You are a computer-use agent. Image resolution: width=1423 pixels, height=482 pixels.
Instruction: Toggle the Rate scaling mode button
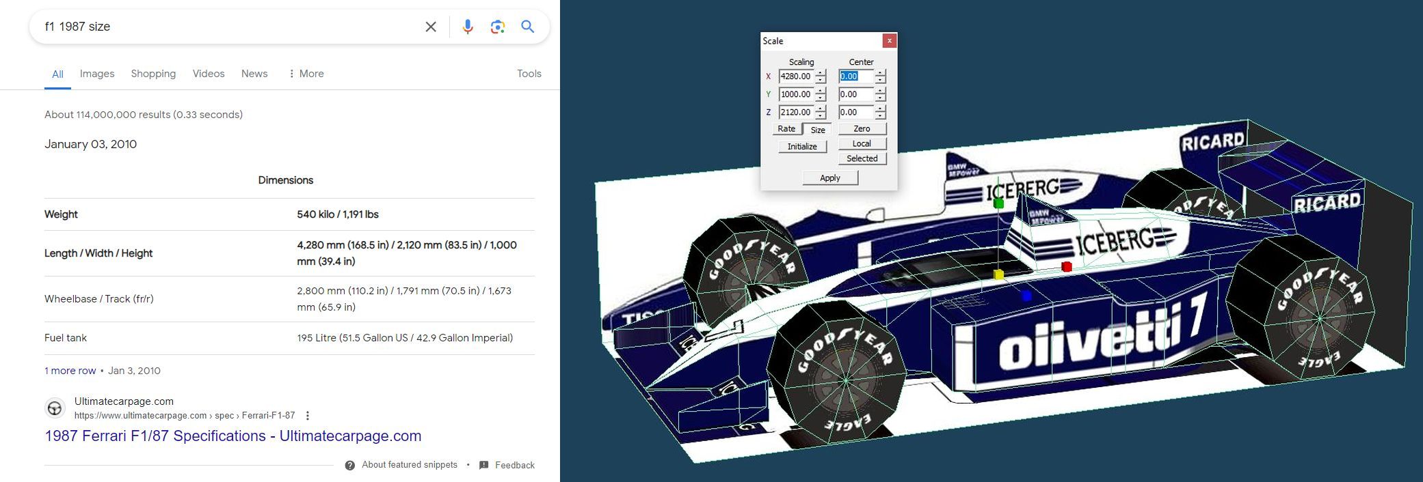(786, 129)
